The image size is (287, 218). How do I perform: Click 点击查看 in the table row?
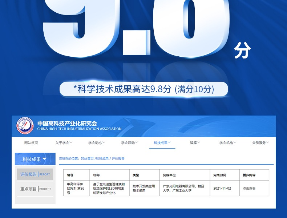click(249, 188)
